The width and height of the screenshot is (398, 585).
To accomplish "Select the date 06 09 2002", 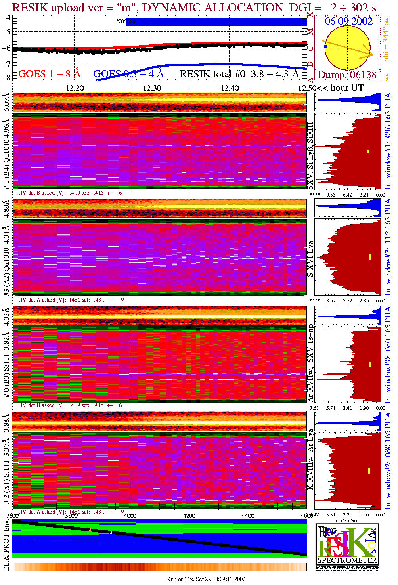I will 348,21.
